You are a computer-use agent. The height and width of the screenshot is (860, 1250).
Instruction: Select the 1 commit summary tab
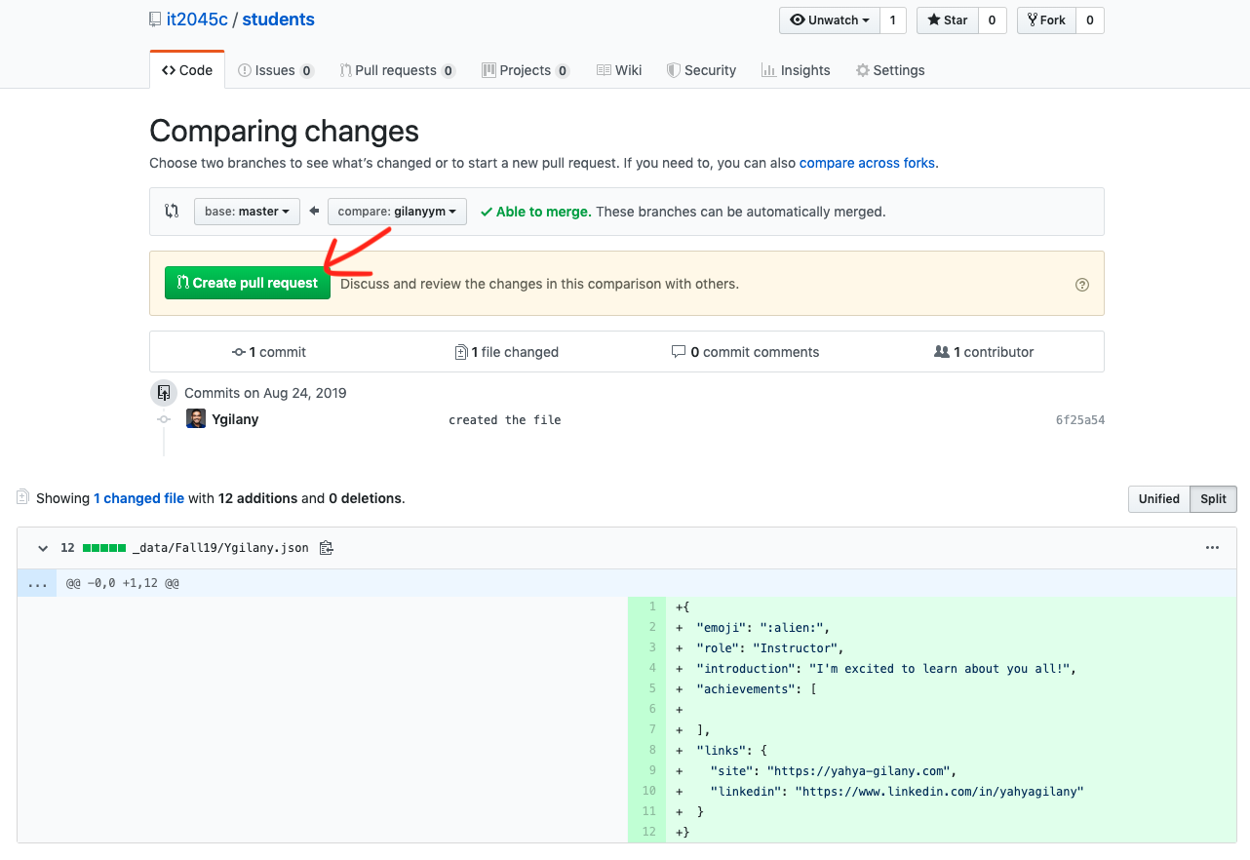click(x=269, y=352)
